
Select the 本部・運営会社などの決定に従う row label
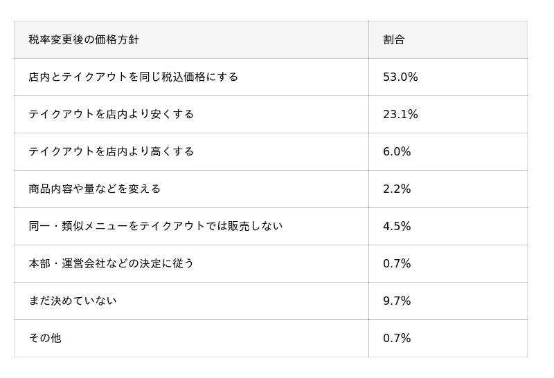(111, 263)
